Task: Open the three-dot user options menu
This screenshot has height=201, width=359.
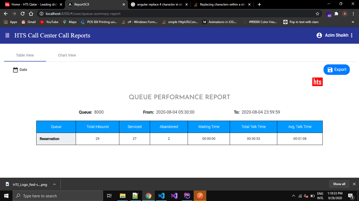Action: (352, 35)
